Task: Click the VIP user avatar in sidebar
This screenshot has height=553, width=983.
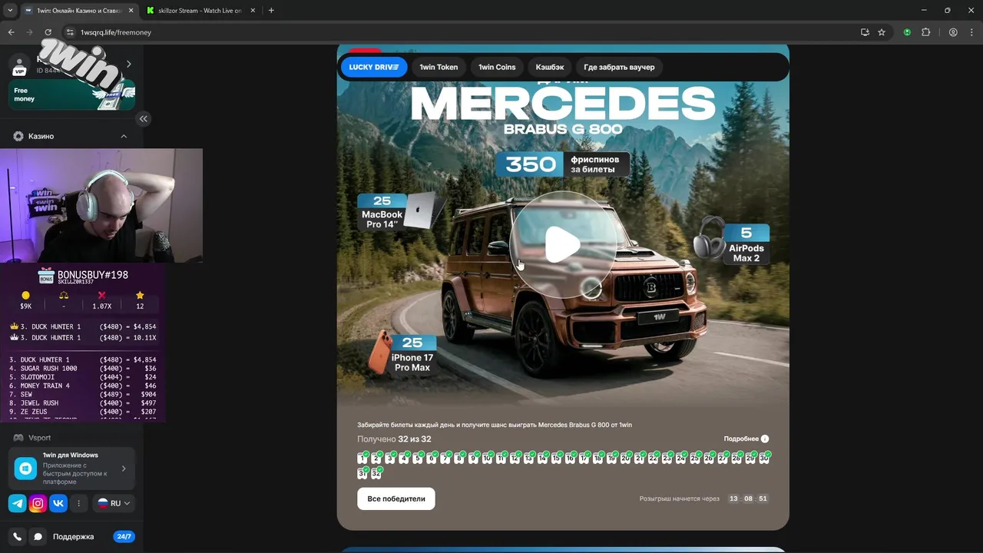Action: click(x=19, y=66)
